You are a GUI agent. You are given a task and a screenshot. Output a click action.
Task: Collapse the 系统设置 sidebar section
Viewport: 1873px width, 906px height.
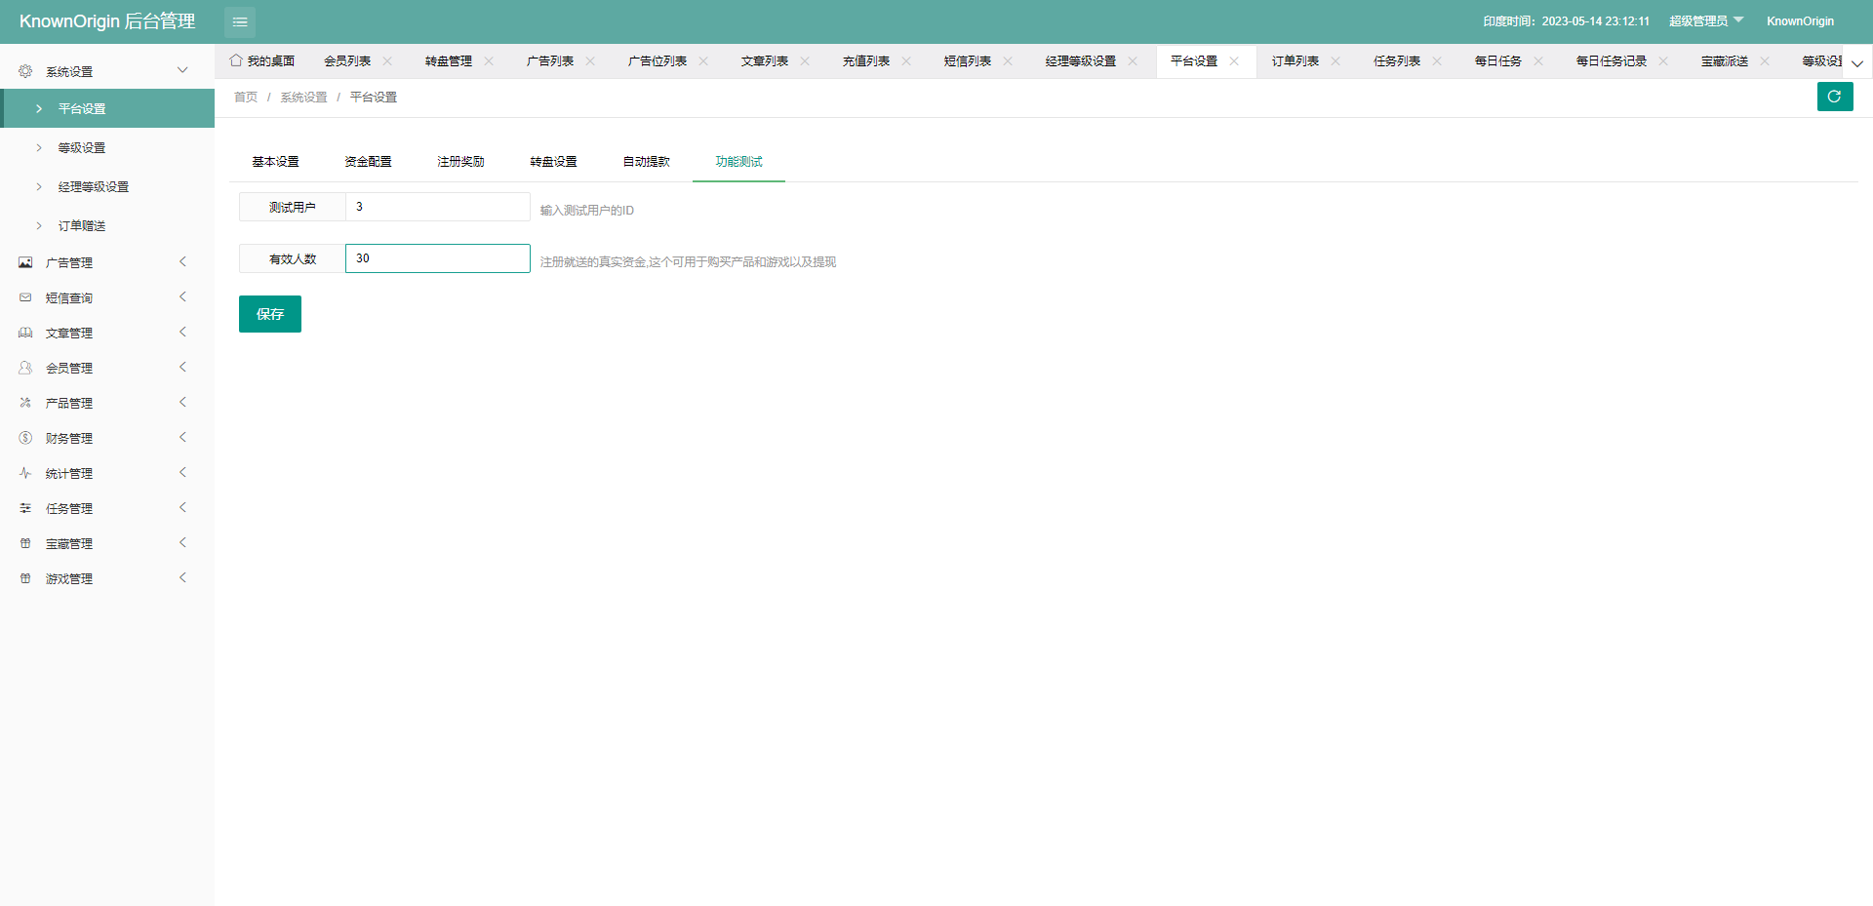point(182,70)
